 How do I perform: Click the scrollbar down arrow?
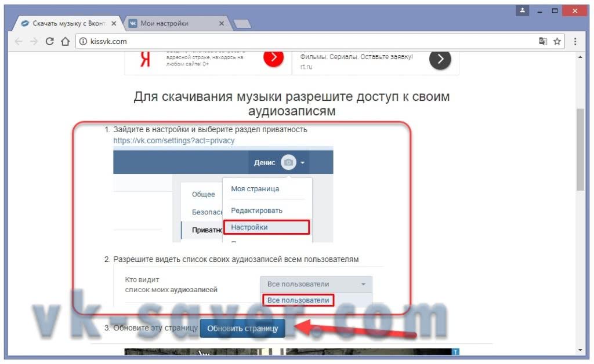point(580,350)
